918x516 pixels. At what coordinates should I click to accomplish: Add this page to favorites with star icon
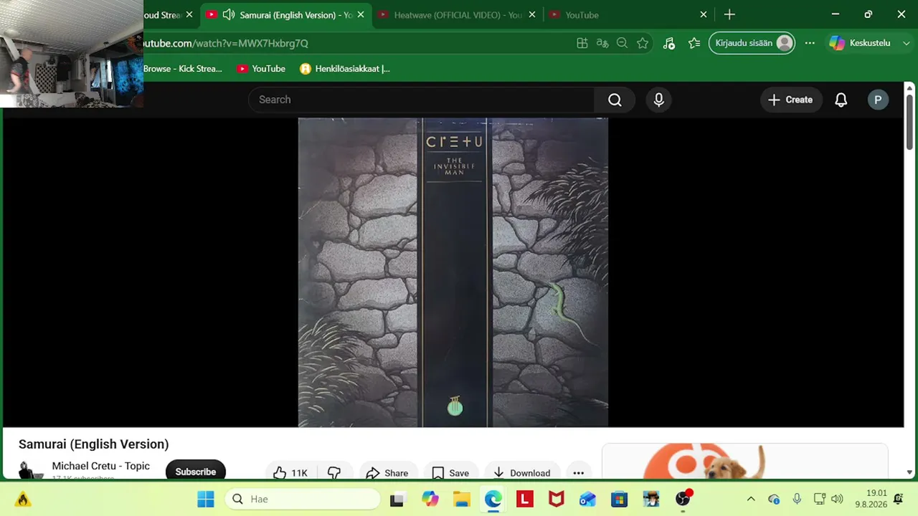point(643,43)
